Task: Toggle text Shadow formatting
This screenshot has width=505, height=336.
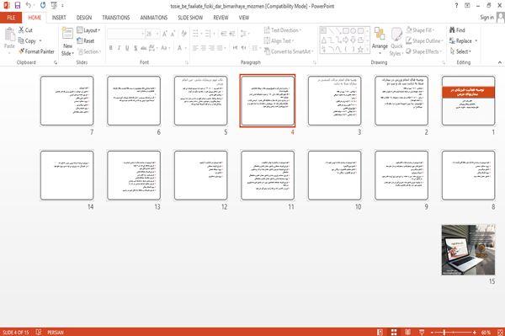Action: click(136, 48)
